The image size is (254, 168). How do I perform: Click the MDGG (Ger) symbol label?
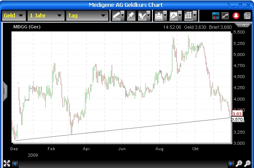(27, 27)
